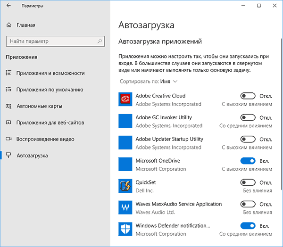Click Без влияния under QuickSet
This screenshot has height=247, width=283.
(258, 190)
